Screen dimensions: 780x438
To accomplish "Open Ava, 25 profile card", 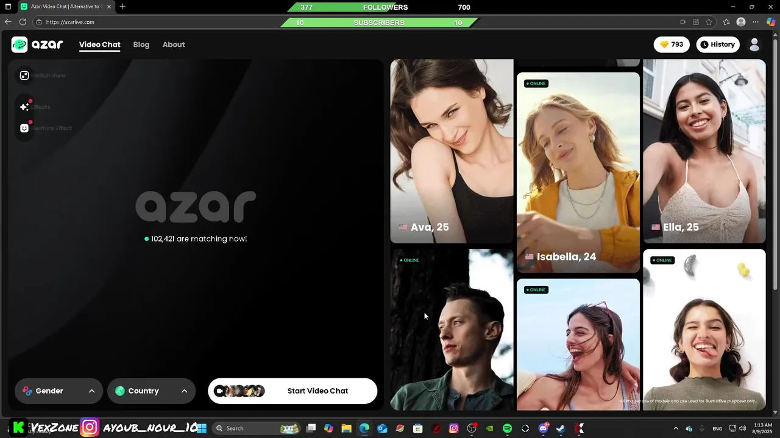I will 452,151.
